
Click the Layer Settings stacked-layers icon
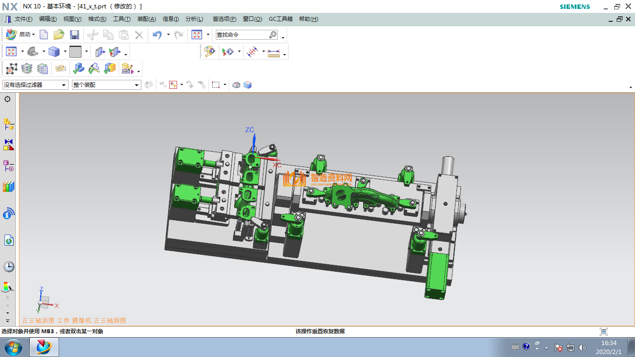click(27, 68)
